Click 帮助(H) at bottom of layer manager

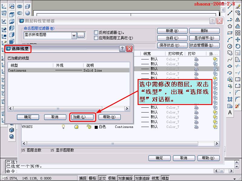tap(208, 158)
